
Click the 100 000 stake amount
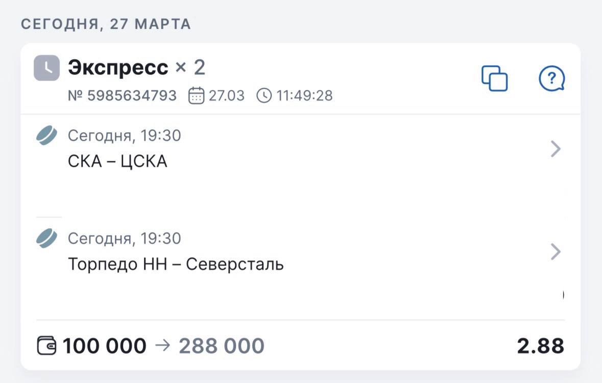(x=104, y=346)
